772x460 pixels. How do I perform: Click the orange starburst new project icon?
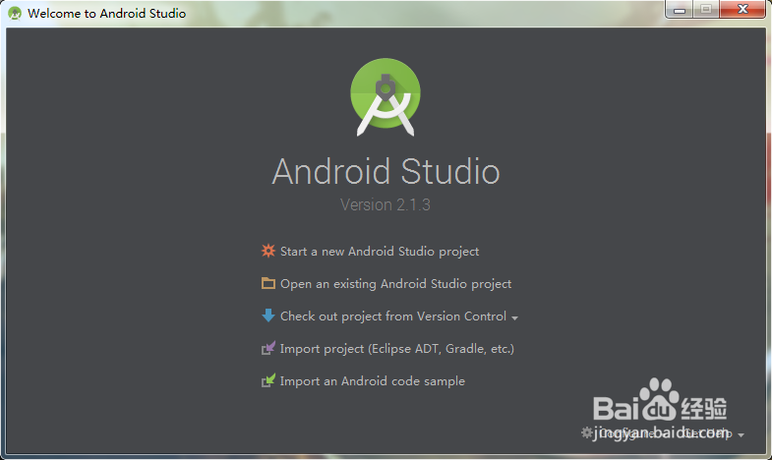[268, 251]
